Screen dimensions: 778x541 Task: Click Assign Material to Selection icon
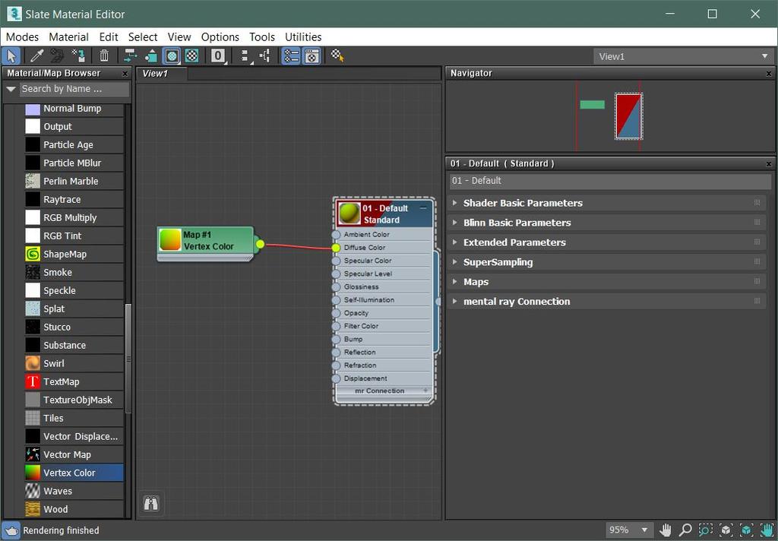coord(78,56)
